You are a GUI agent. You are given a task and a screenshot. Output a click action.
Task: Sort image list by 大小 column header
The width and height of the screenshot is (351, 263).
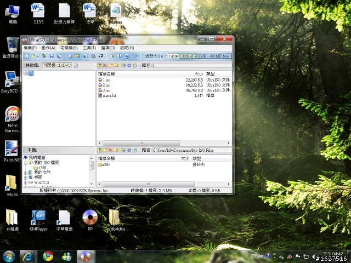pos(191,73)
